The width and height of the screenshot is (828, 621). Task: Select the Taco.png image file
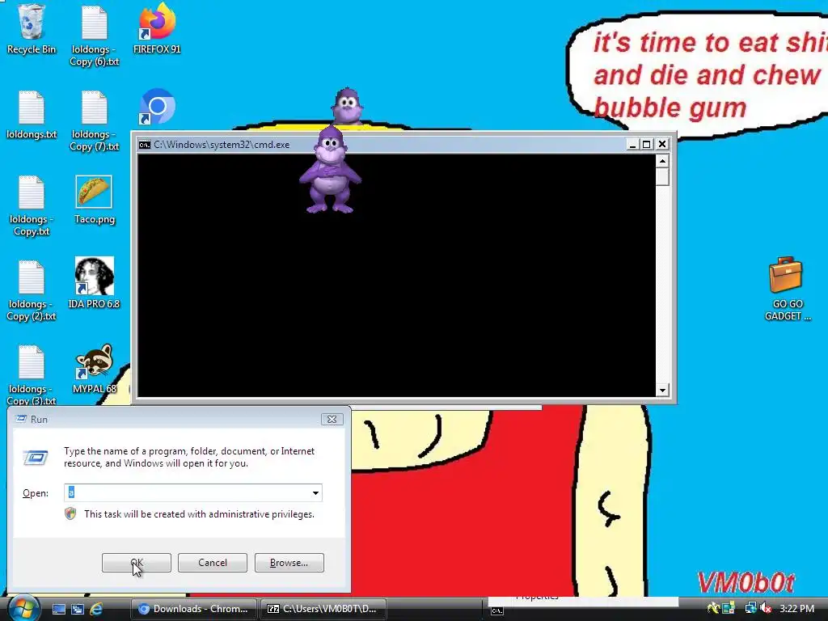click(x=95, y=200)
